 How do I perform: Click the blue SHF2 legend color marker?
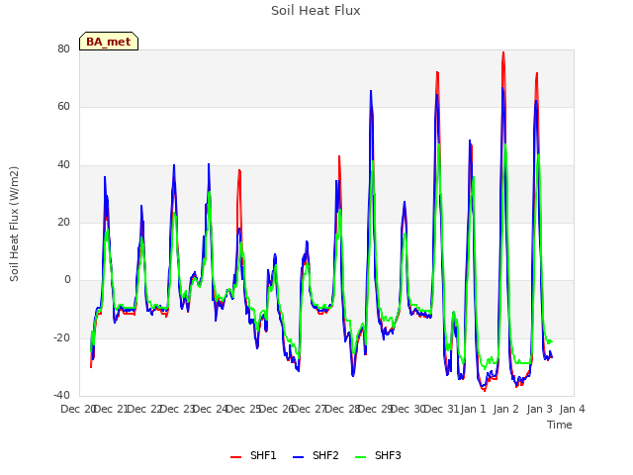point(298,457)
